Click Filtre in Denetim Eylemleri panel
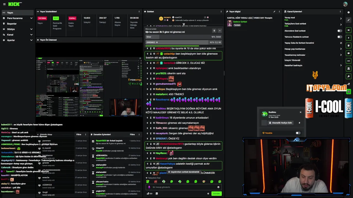 pos(132,134)
